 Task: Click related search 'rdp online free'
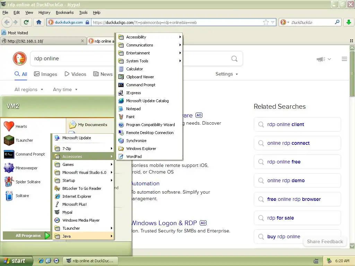[297, 162]
